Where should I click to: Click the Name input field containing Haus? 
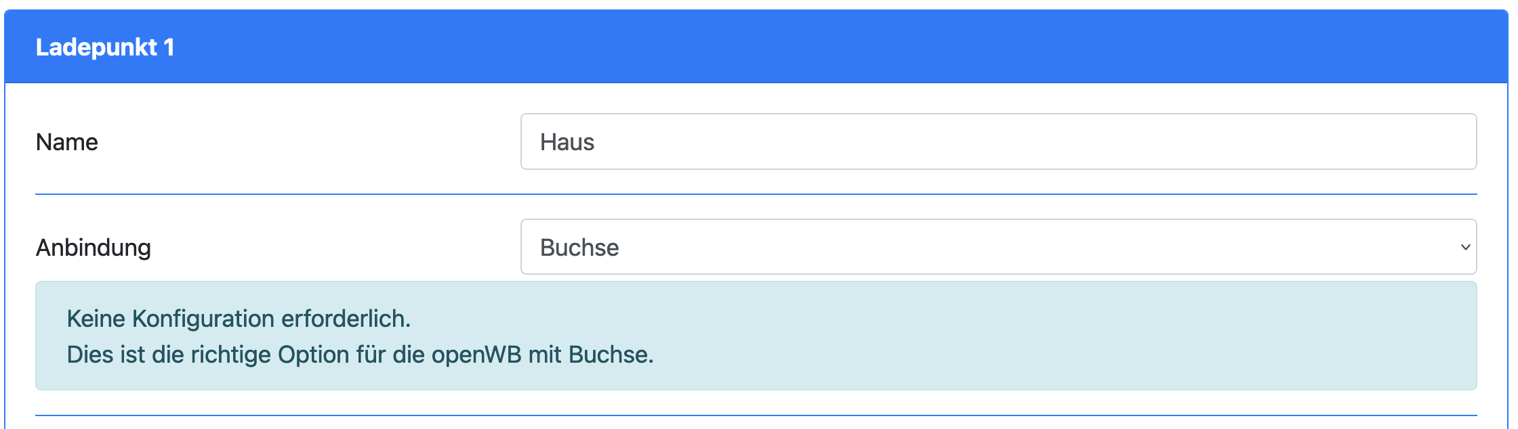pos(998,142)
